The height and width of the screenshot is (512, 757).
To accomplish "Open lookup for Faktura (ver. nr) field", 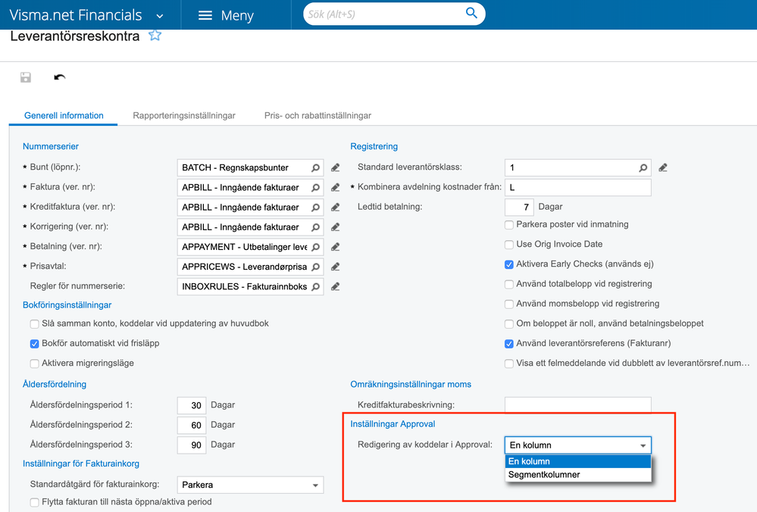I will 315,188.
